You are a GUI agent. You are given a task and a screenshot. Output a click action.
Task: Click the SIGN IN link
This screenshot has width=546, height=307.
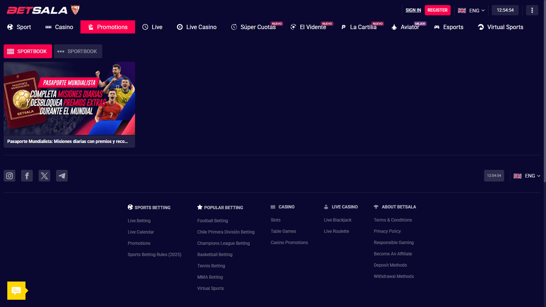pyautogui.click(x=413, y=10)
